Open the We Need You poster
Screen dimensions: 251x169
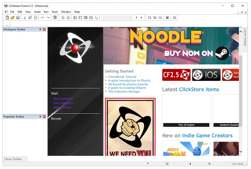point(130,127)
